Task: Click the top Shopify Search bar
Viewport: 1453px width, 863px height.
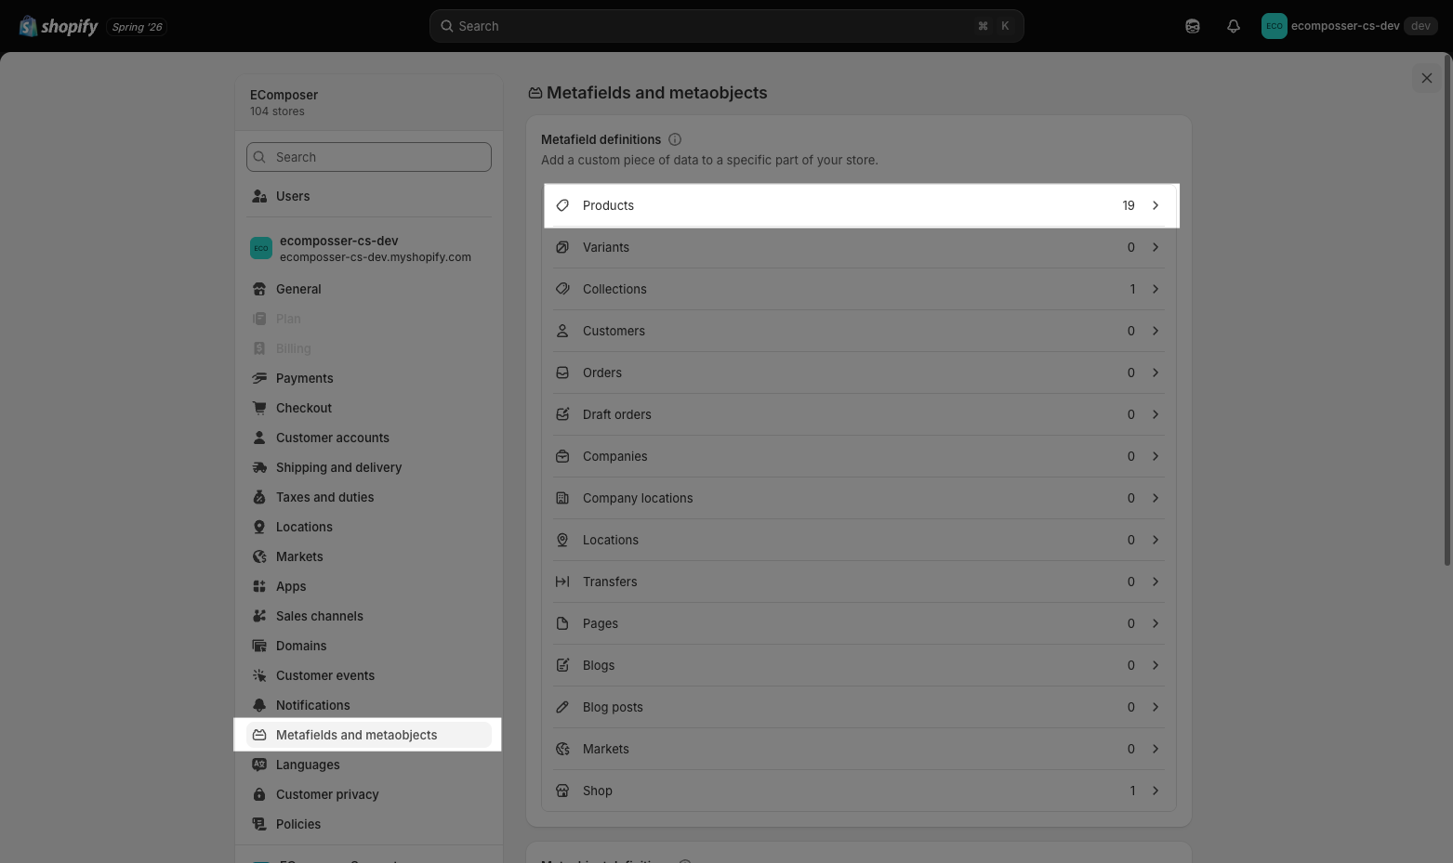Action: click(727, 26)
